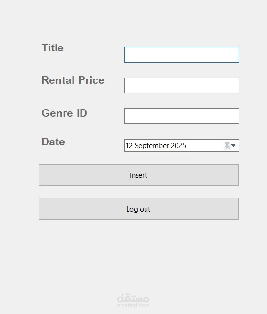Click the Rental Price label
The image size is (267, 314).
coord(73,80)
